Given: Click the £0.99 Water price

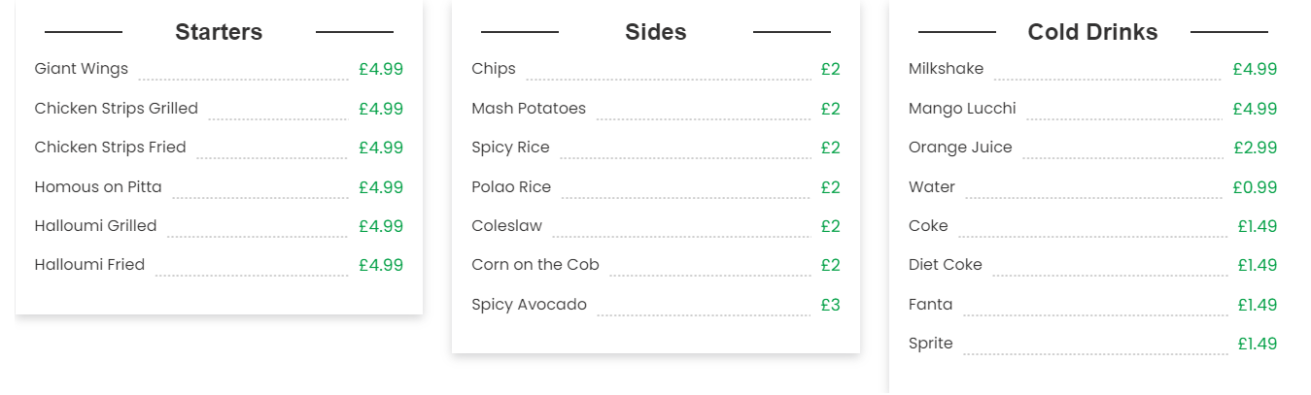Looking at the screenshot, I should click(1255, 187).
